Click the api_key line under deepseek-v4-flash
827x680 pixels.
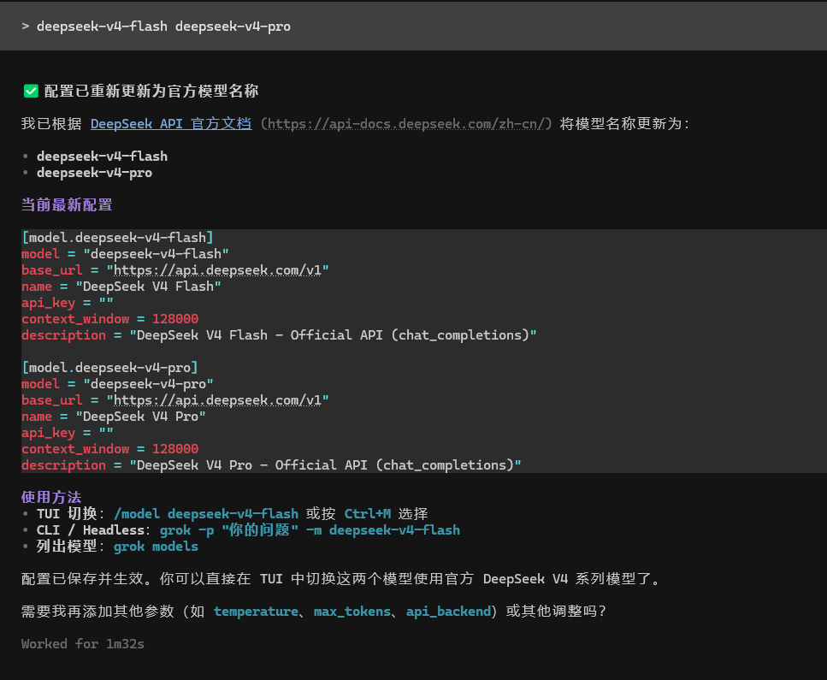tap(67, 303)
